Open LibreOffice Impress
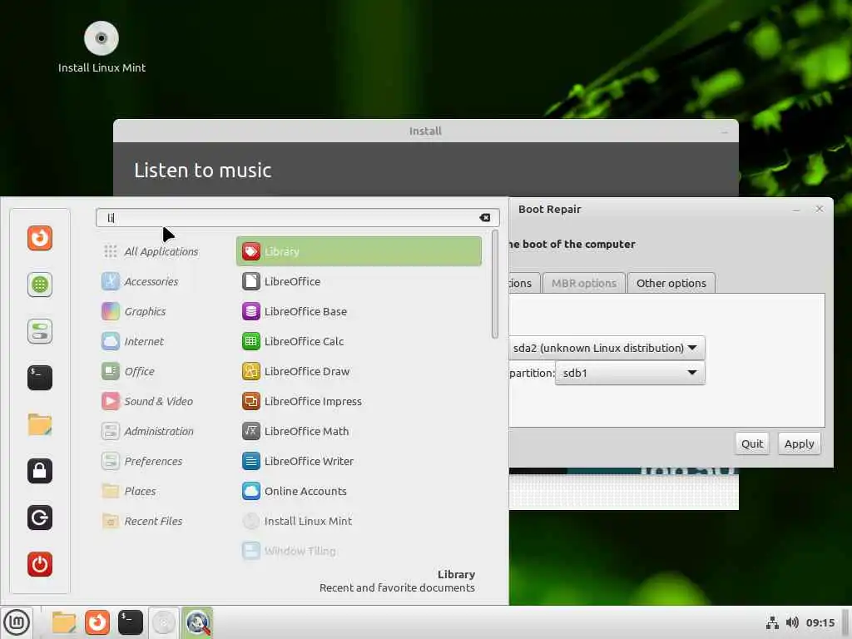 point(359,401)
